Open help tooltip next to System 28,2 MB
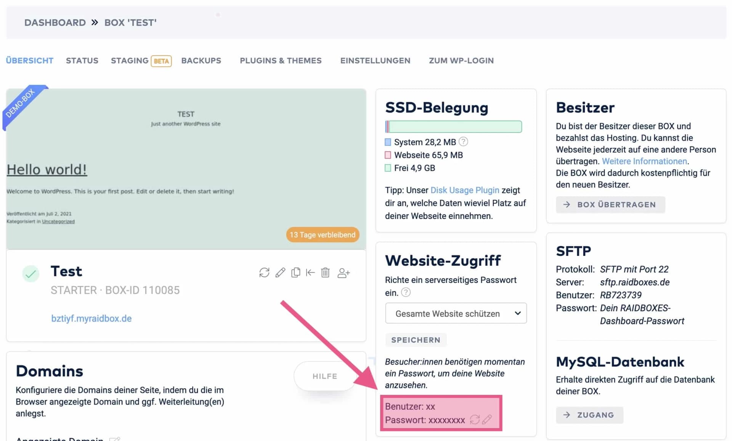Viewport: 732px width, 441px height. click(464, 142)
